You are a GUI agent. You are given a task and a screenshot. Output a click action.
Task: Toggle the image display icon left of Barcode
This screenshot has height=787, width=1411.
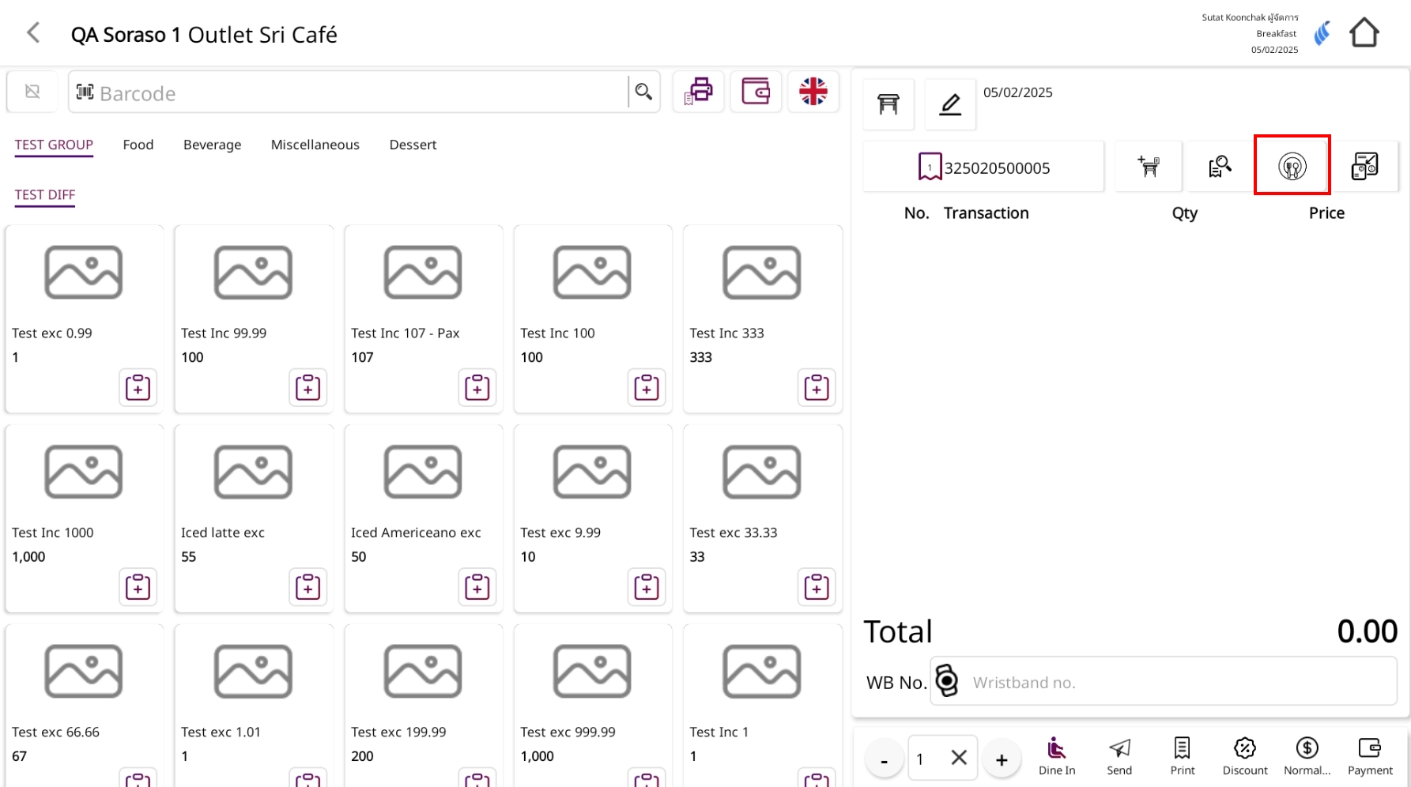point(32,92)
